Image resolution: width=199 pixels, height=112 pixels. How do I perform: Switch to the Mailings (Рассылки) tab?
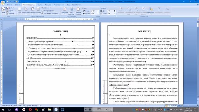tap(48, 5)
